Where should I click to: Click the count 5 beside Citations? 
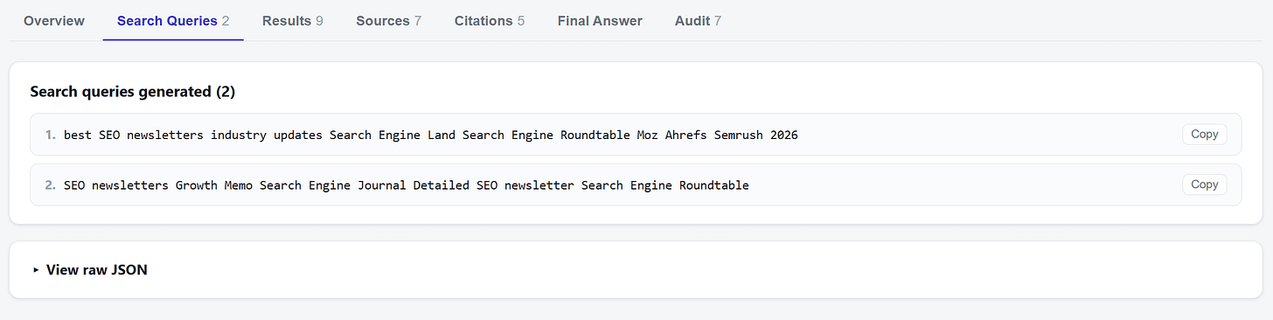521,21
